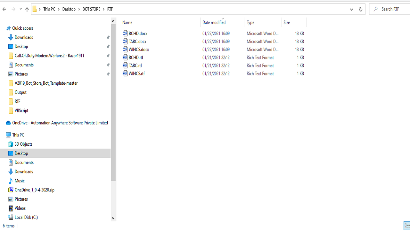Jump to This PC in the address bar

coord(49,9)
